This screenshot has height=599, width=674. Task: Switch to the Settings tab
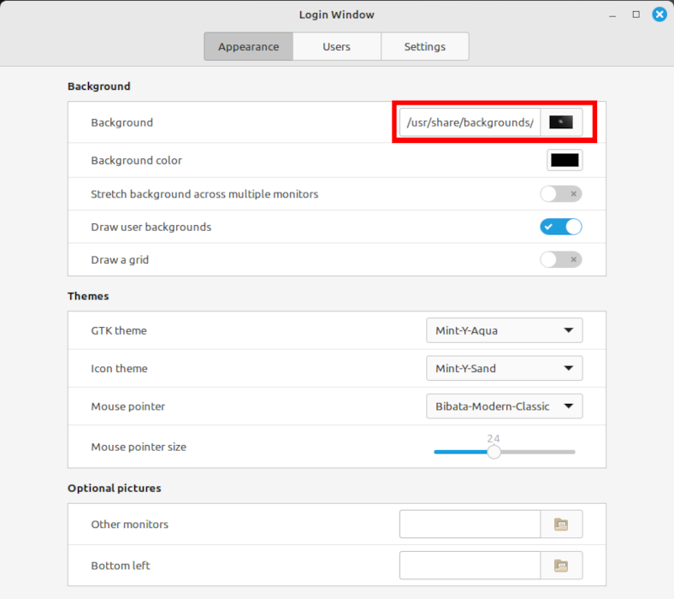click(425, 46)
